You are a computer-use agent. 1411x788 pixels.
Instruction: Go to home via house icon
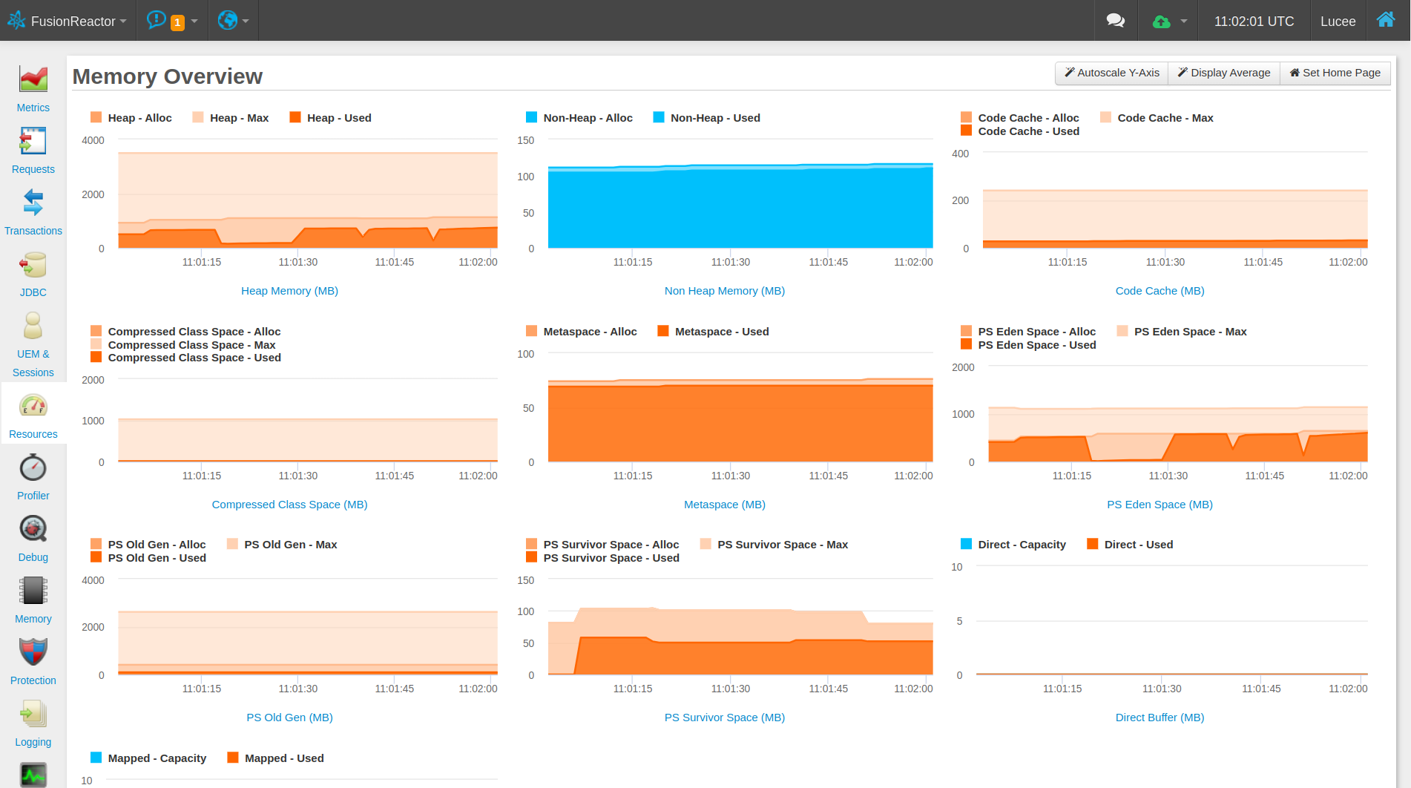click(x=1386, y=20)
